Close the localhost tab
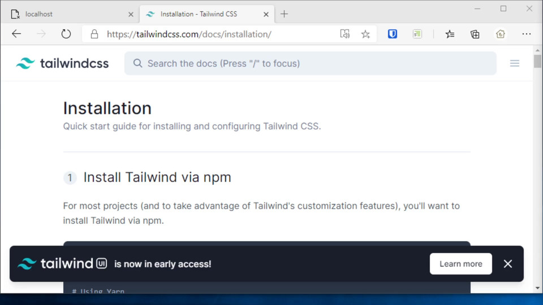 [x=131, y=14]
